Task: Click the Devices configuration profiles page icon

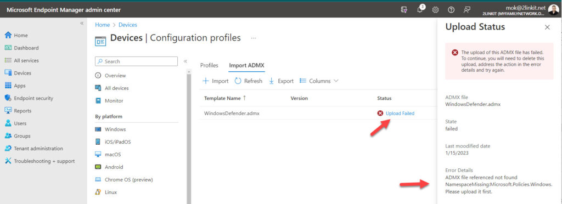Action: [100, 41]
